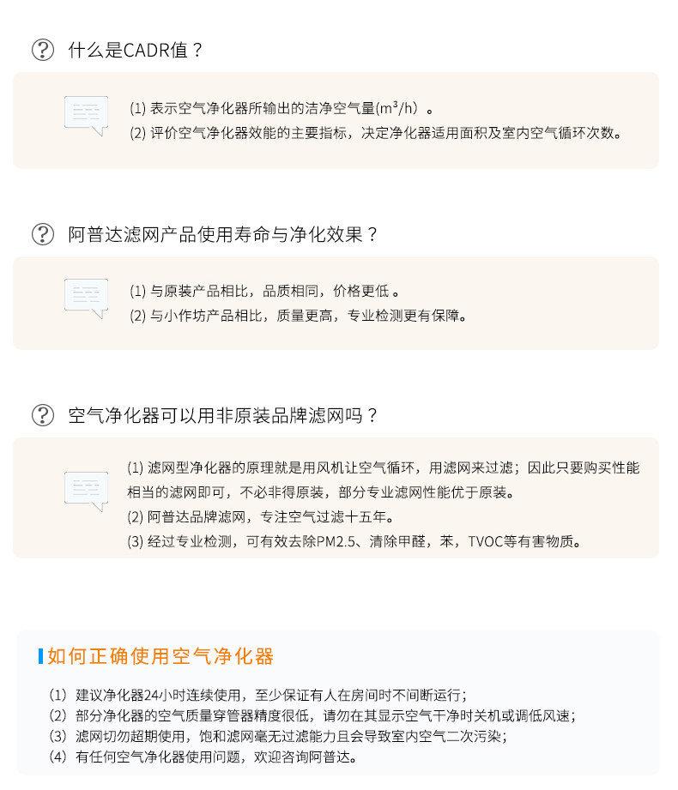
Task: Select the line about 可有效去除PM2.5、清除甲醛
Action: pos(354,541)
